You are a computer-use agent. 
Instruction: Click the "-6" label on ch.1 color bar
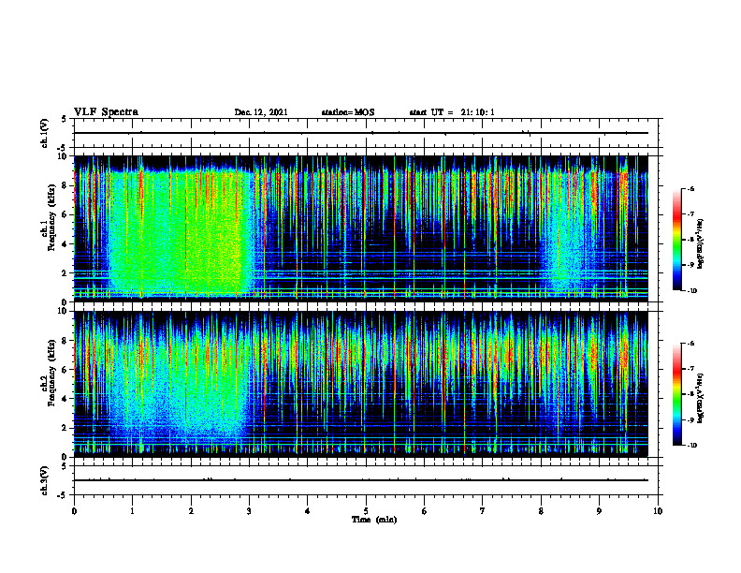(690, 189)
